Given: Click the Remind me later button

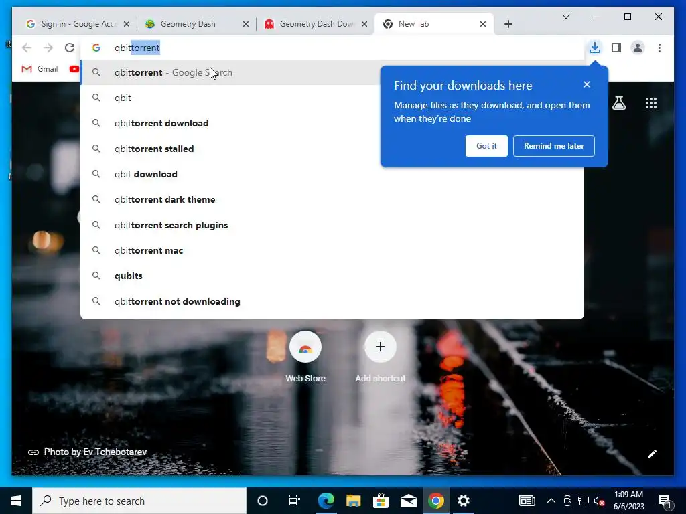Looking at the screenshot, I should 554,145.
